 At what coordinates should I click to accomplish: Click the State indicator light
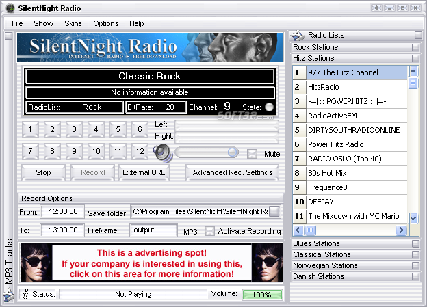tap(270, 107)
